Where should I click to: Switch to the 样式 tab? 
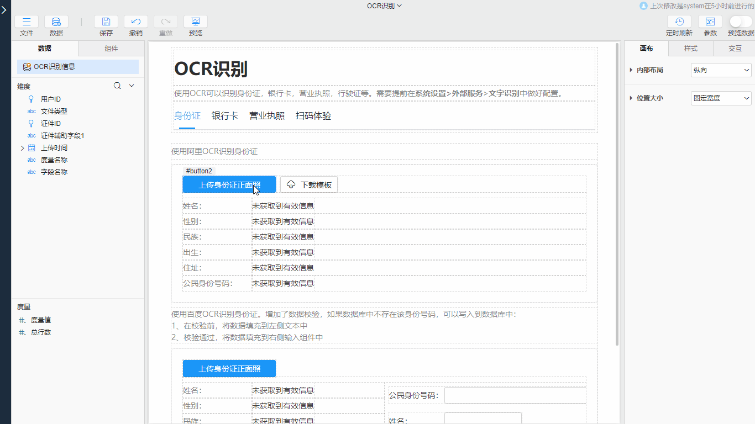690,49
